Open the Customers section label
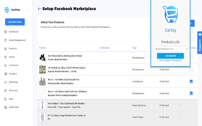Screen dimensions: 202x126 click(14, 65)
